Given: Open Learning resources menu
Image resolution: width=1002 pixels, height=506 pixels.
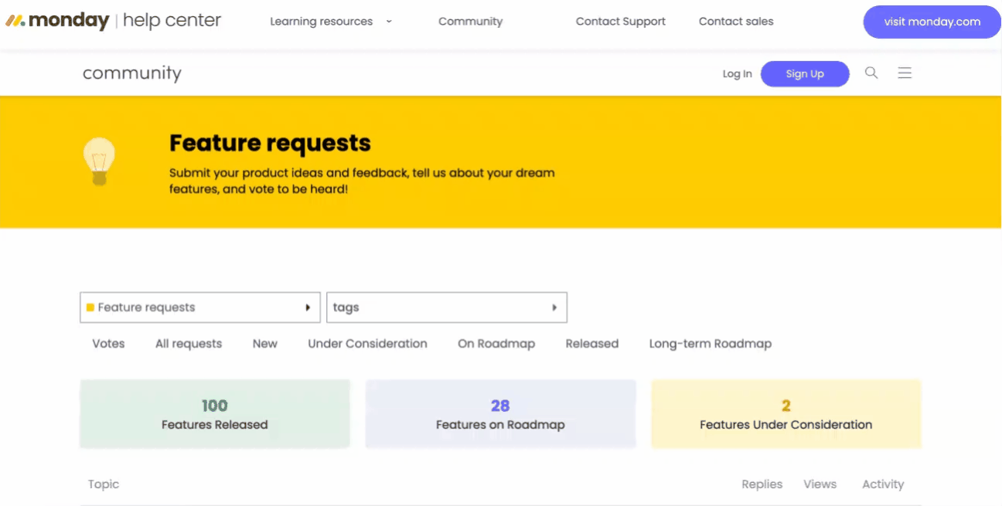Looking at the screenshot, I should 321,22.
